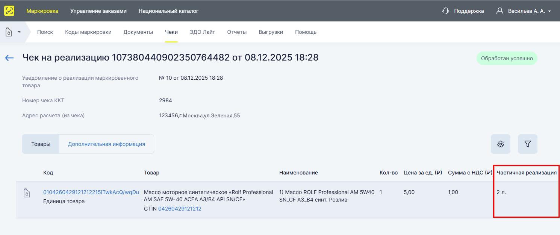The width and height of the screenshot is (560, 235).
Task: Open marking code link 0104260429121212215ITwkAcQ
Action: point(91,192)
